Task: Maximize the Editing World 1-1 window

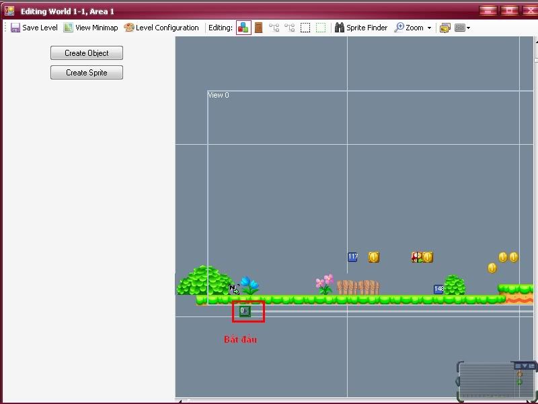Action: click(509, 11)
